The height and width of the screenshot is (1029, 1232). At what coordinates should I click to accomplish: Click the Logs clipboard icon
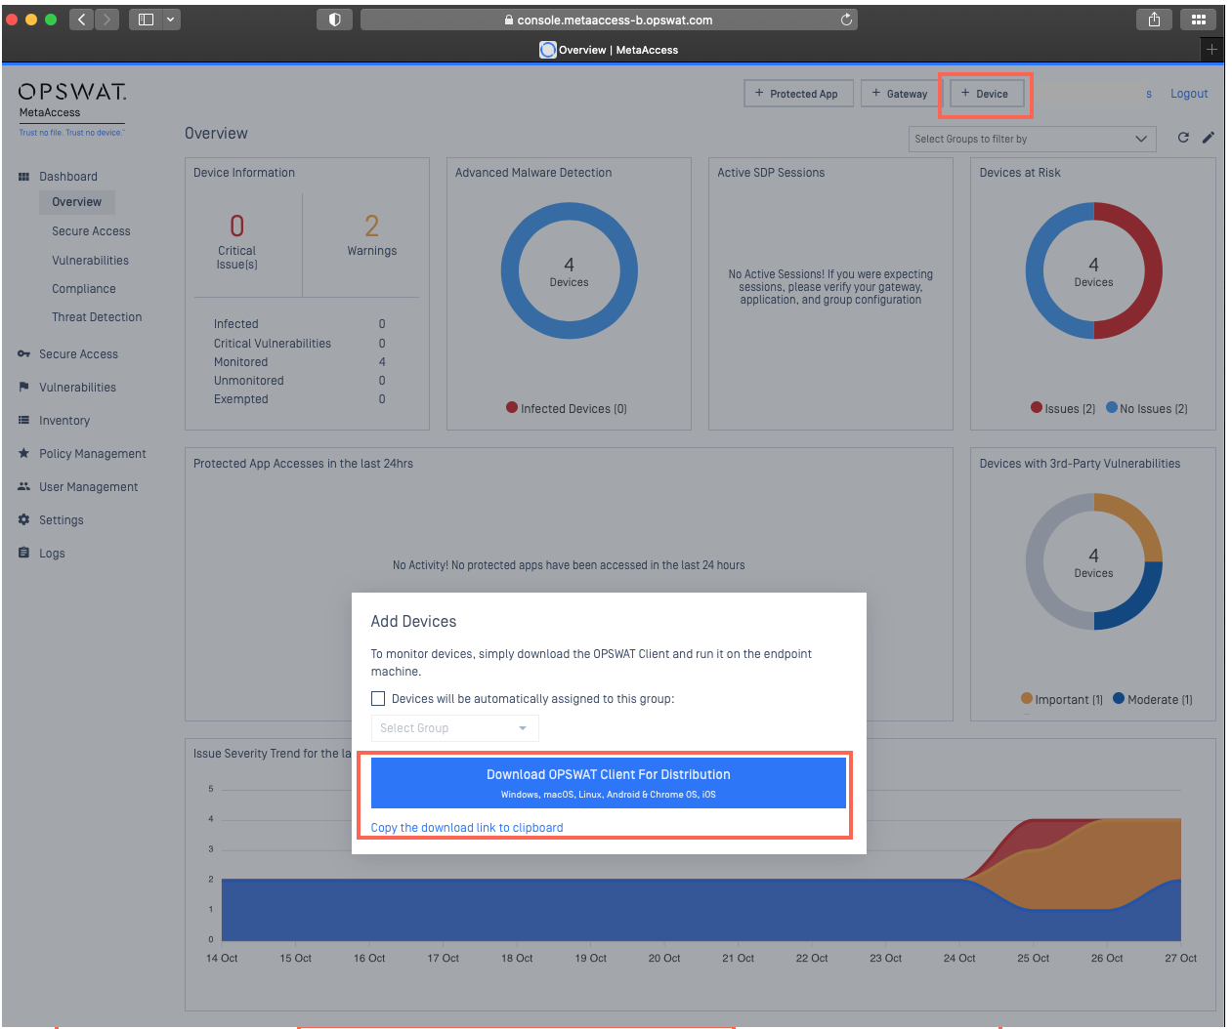pyautogui.click(x=23, y=554)
